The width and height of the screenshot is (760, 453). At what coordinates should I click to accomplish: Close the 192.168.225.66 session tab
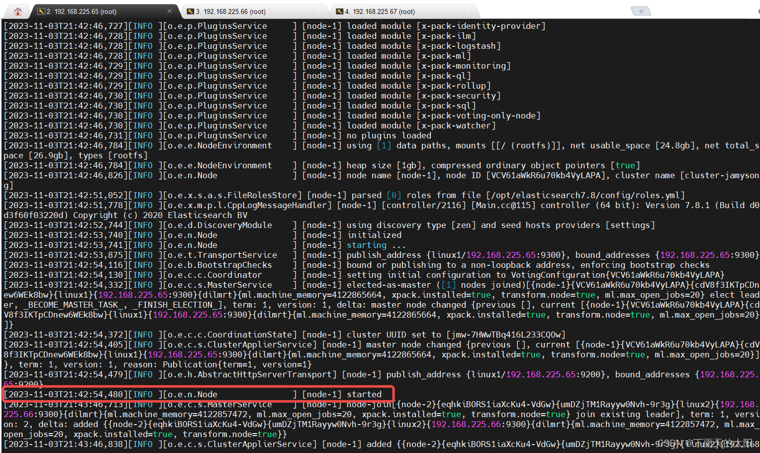tap(319, 11)
